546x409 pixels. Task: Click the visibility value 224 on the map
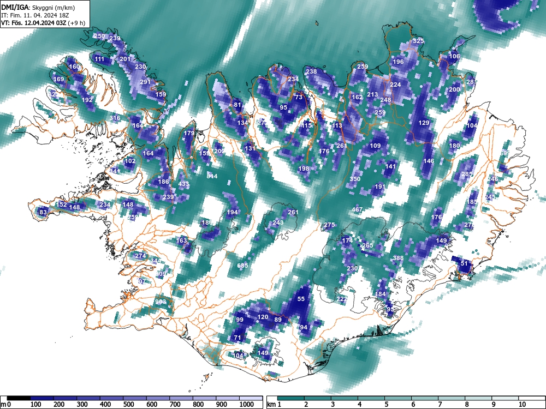pyautogui.click(x=395, y=84)
